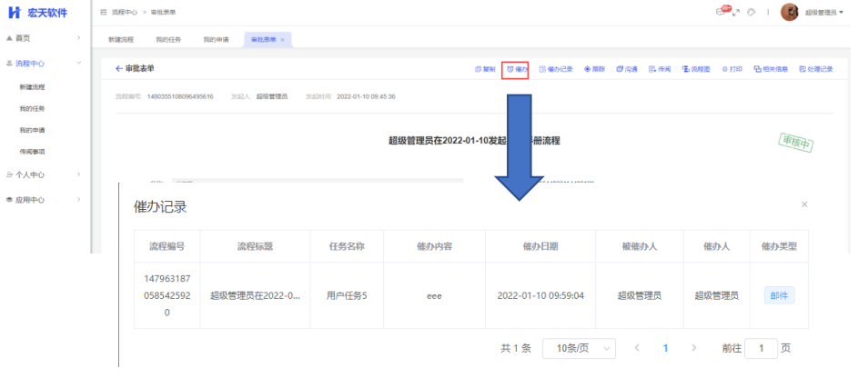This screenshot has height=388, width=868.
Task: Click the 跟踪 tracking icon
Action: (x=594, y=69)
